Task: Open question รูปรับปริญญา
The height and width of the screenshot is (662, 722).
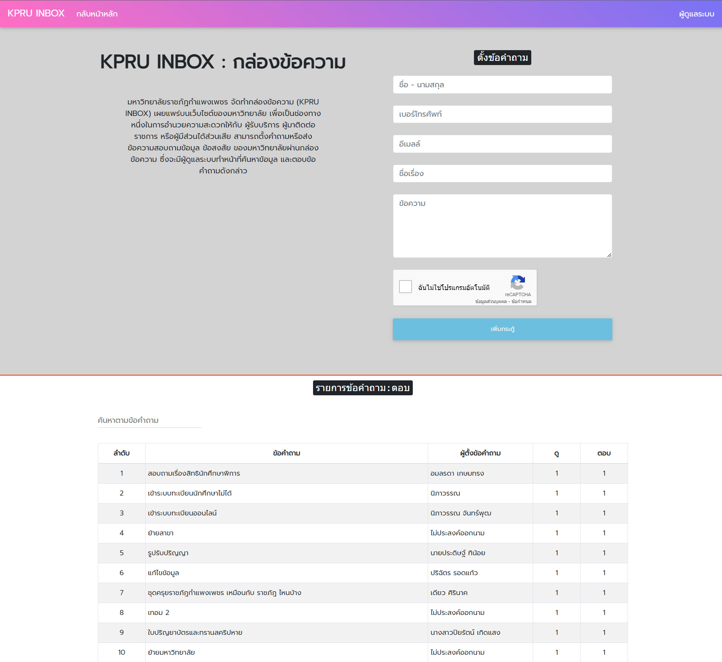Action: coord(168,553)
